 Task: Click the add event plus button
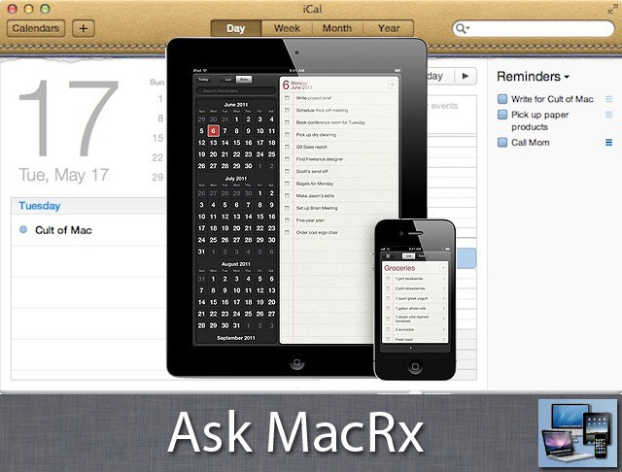pos(83,28)
